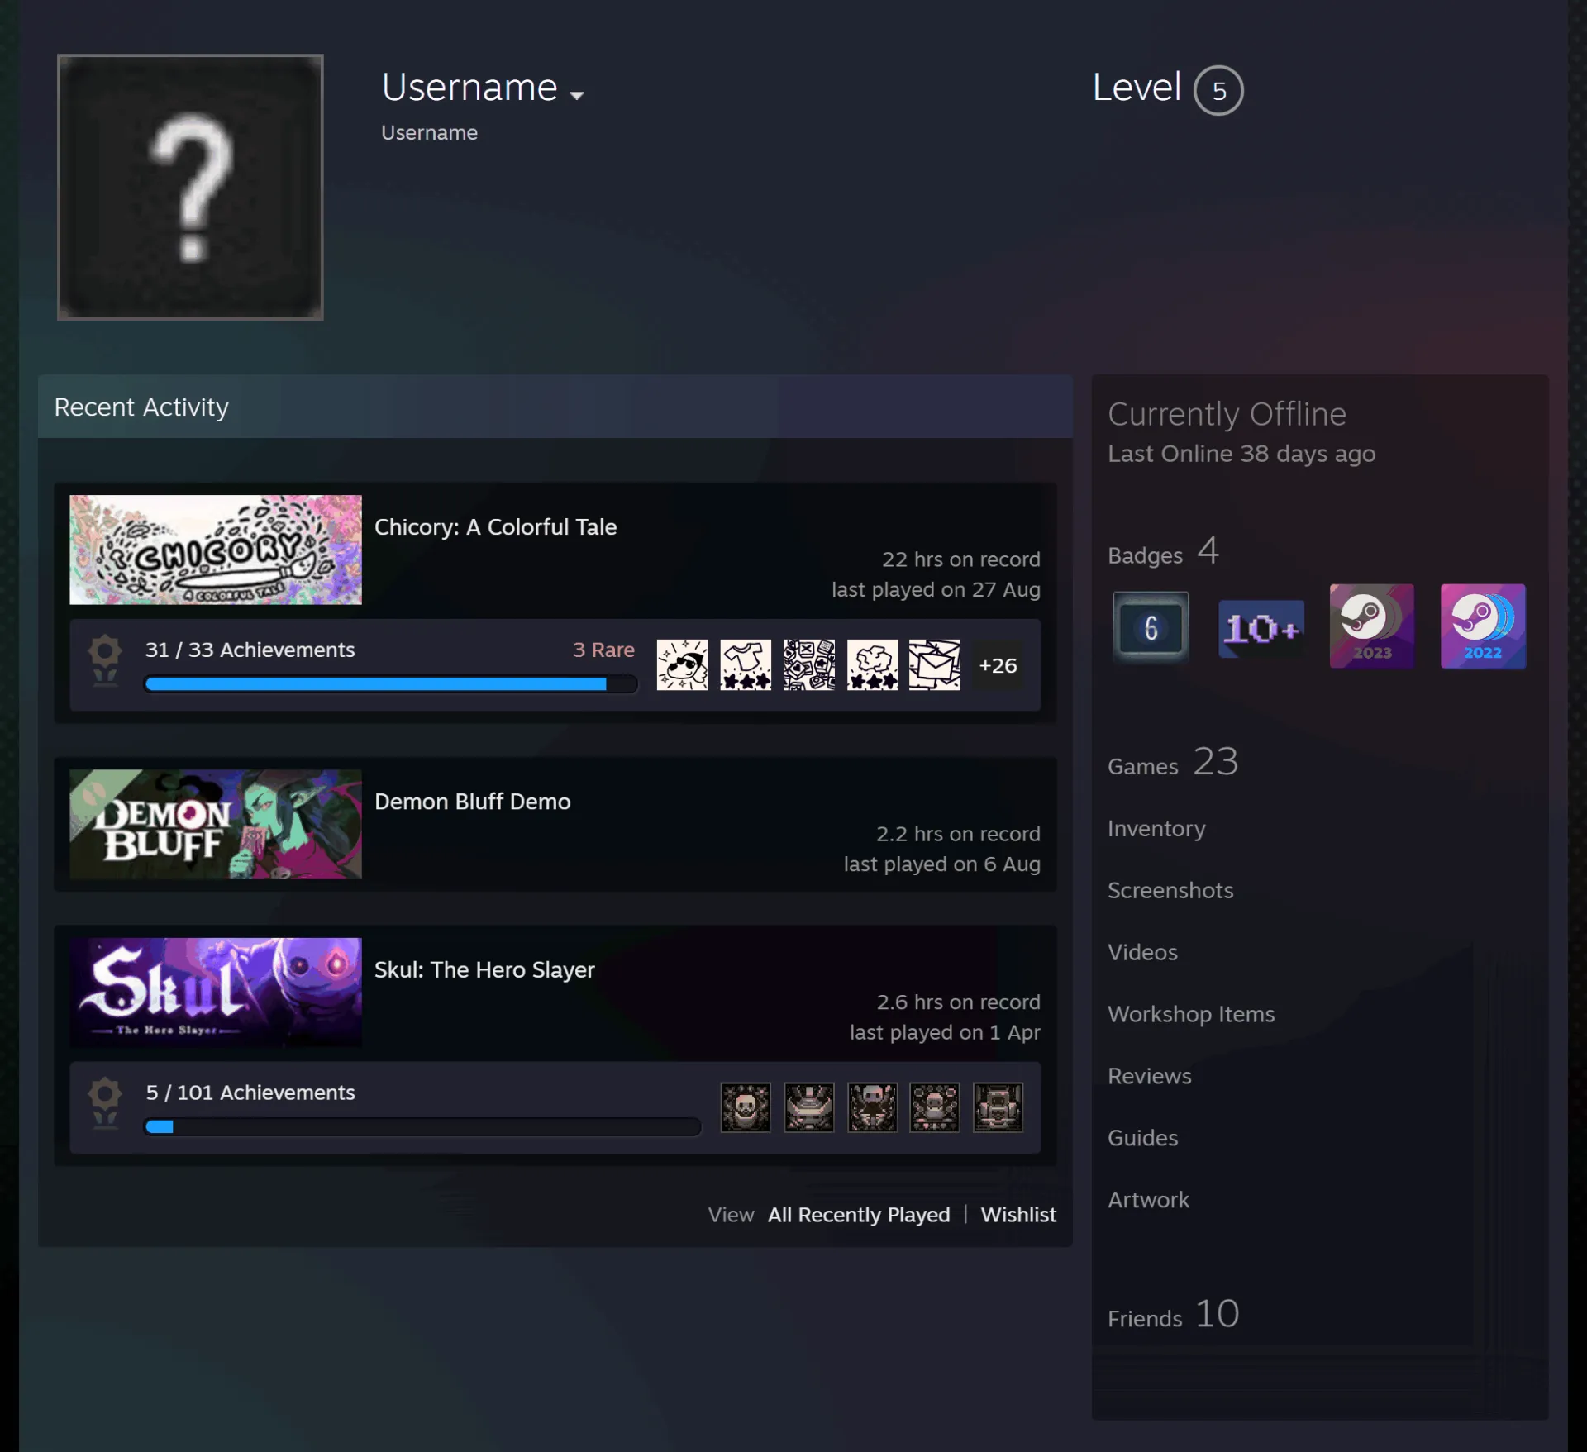Open the first Skul skull achievement icon
The width and height of the screenshot is (1587, 1452).
746,1107
